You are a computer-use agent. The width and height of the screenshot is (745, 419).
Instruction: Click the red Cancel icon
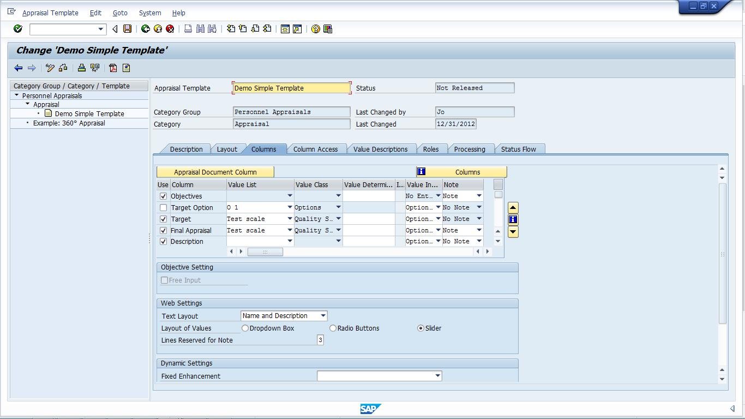(x=170, y=29)
